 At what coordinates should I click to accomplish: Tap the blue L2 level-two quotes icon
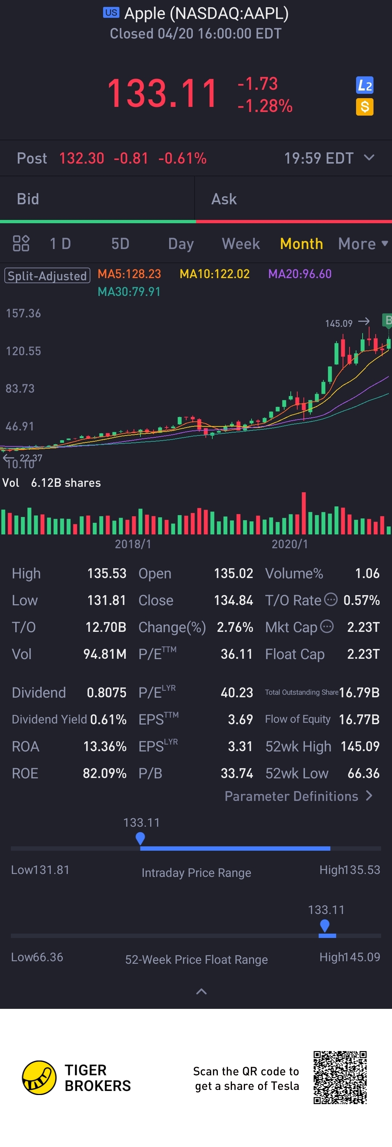coord(364,85)
